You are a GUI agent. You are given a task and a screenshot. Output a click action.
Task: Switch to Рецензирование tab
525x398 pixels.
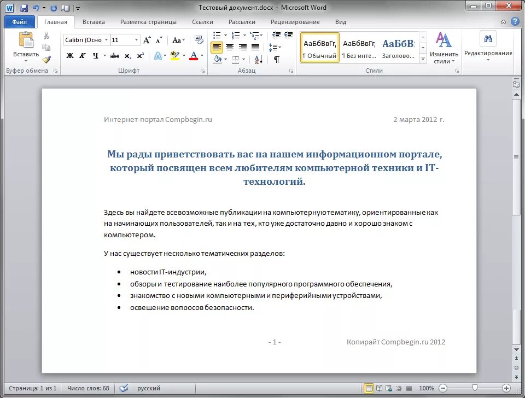pos(295,22)
